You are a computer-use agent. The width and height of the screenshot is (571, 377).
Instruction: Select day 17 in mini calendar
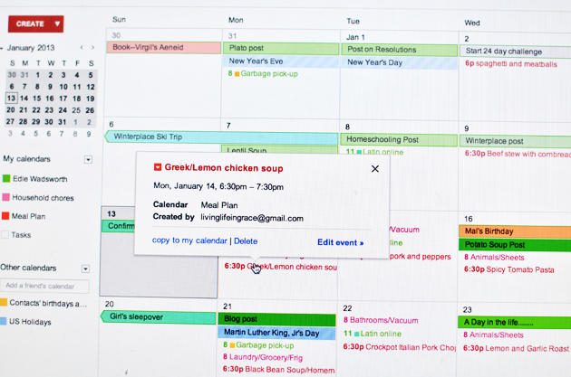[x=63, y=99]
